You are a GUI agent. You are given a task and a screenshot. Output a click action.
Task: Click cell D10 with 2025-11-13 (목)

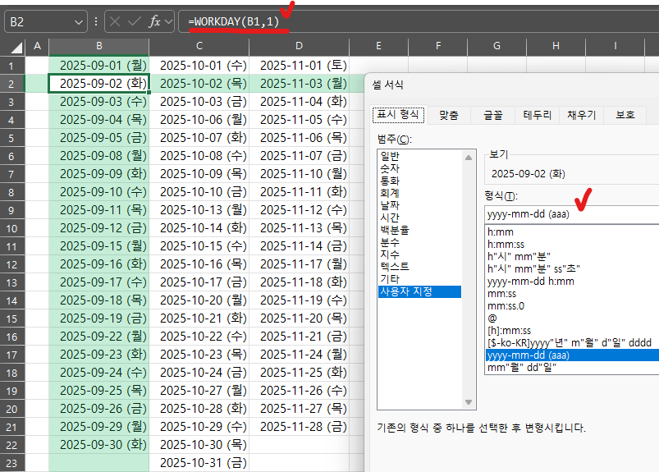point(299,228)
